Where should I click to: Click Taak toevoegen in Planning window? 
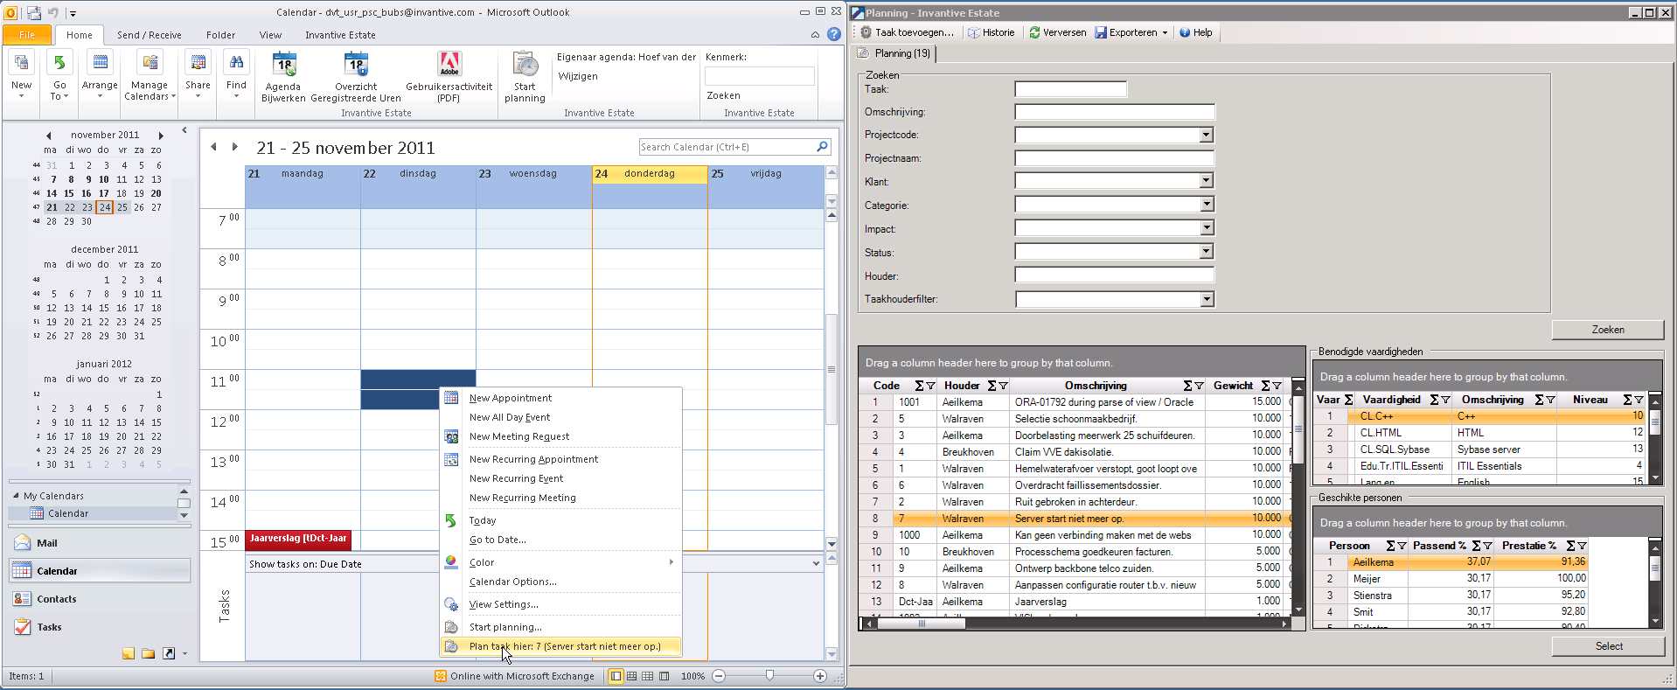pyautogui.click(x=908, y=32)
